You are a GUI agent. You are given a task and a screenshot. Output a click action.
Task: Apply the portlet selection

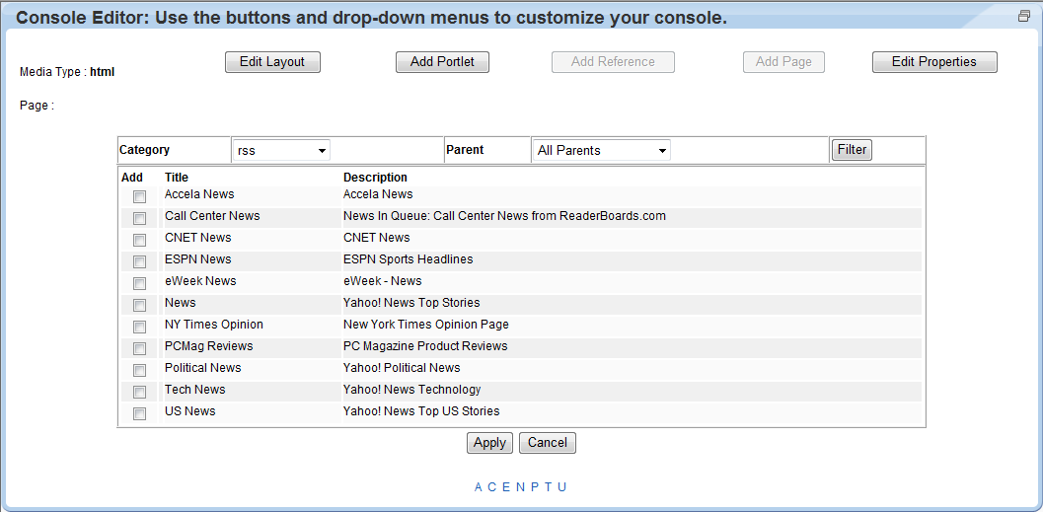click(489, 443)
